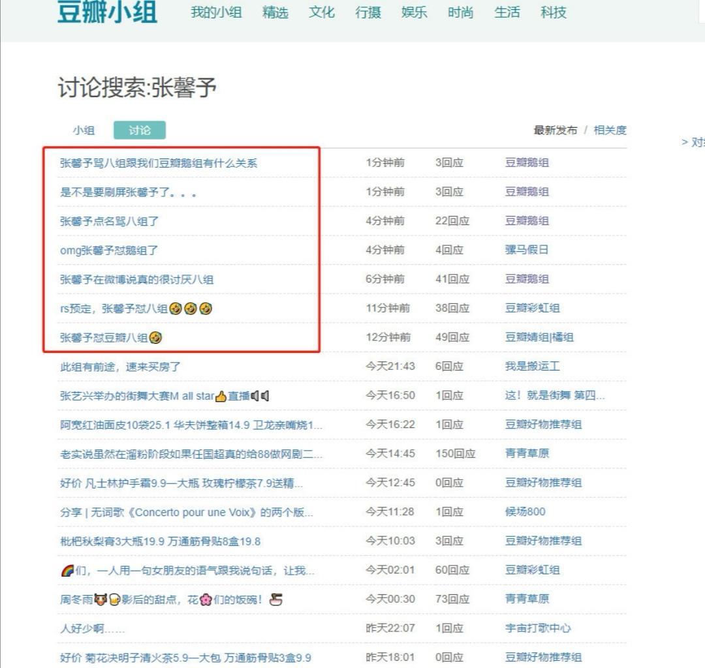This screenshot has height=668, width=705.
Task: Open 骡马假日 group link
Action: pos(527,250)
